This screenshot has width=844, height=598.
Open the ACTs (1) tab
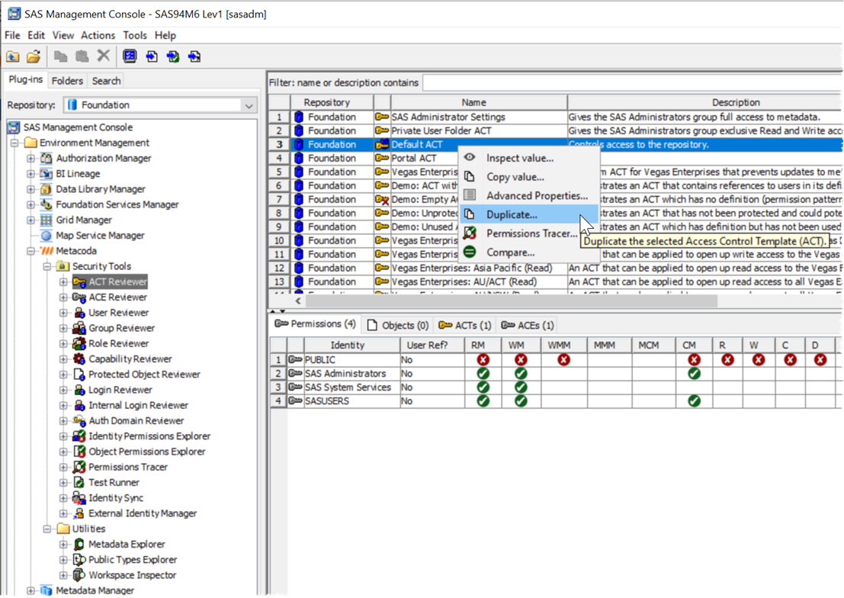point(465,326)
